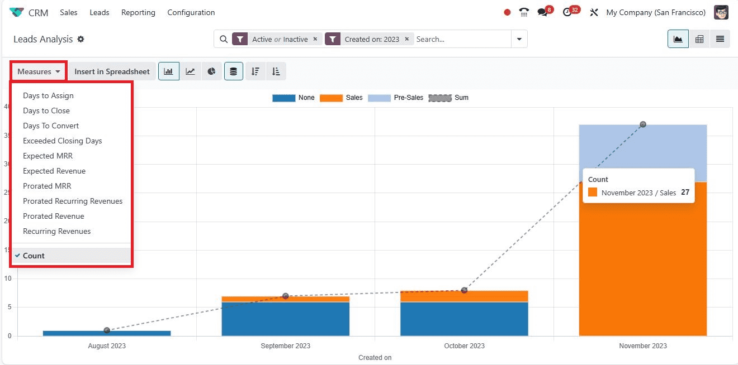Remove the Created on: 2023 filter
The width and height of the screenshot is (738, 365).
(x=406, y=39)
